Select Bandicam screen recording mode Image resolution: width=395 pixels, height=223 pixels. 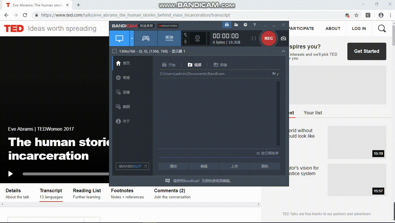tap(119, 38)
